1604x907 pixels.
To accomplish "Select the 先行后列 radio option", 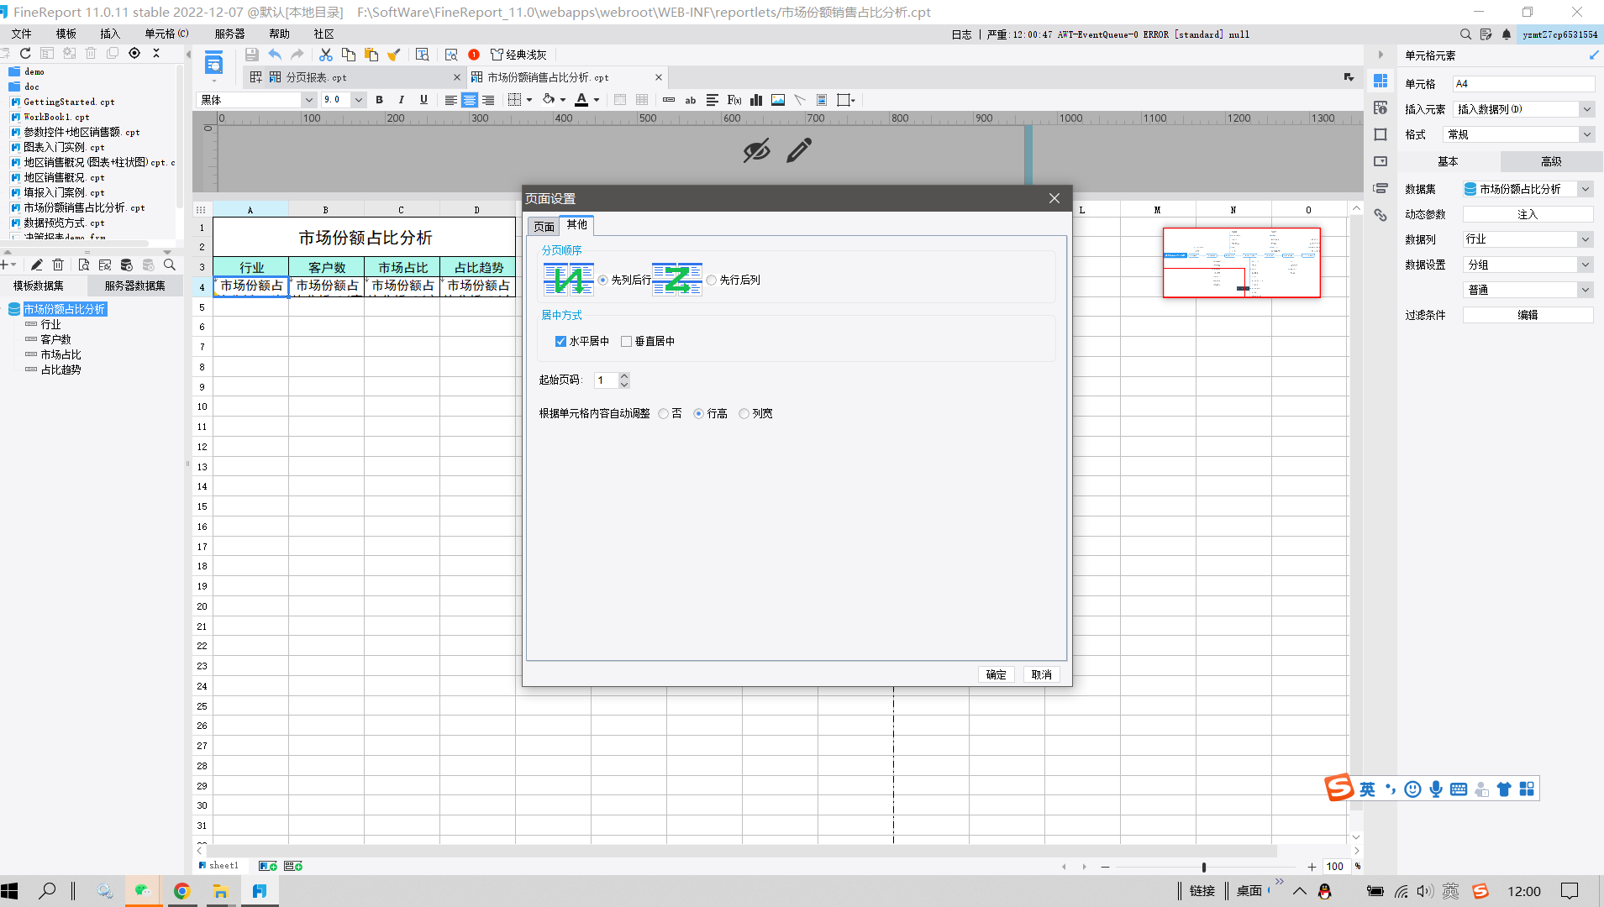I will pyautogui.click(x=712, y=280).
